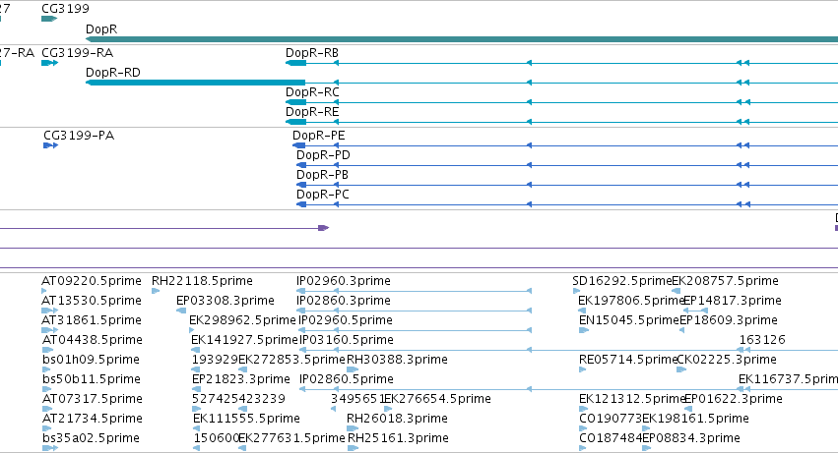The height and width of the screenshot is (453, 838).
Task: Open the EK121312.5prime EST entry
Action: coord(632,399)
